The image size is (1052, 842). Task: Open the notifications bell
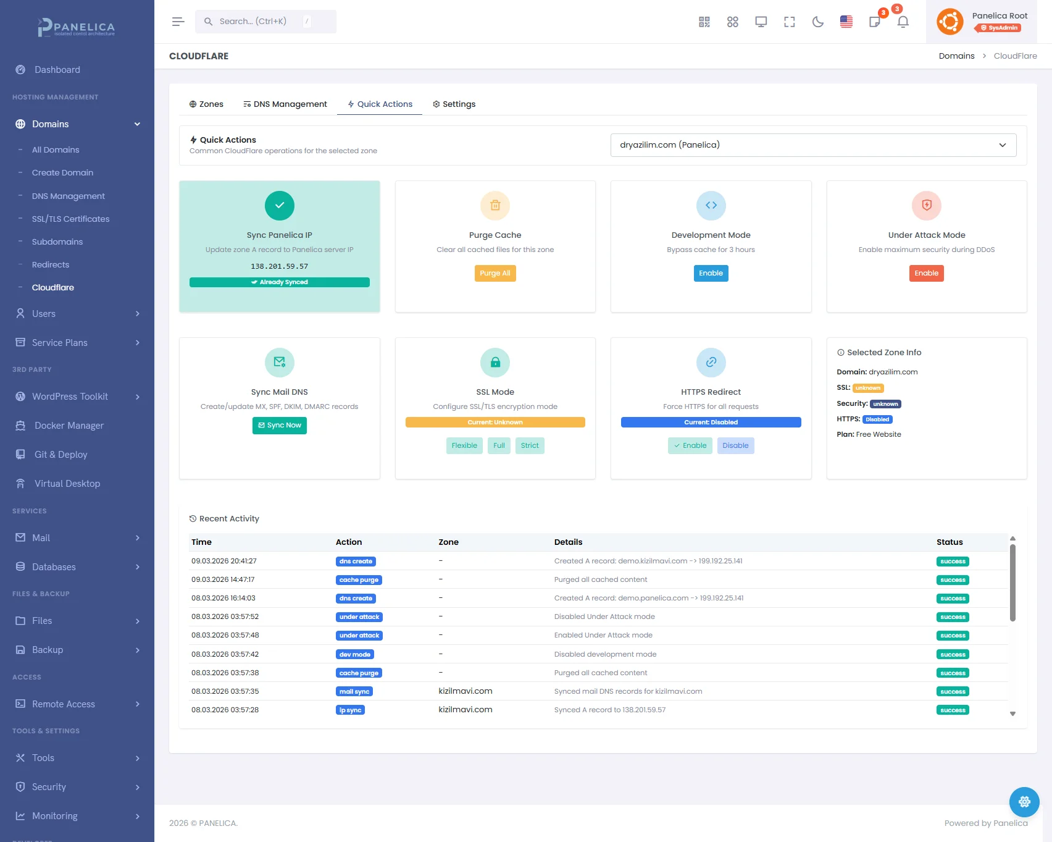[x=903, y=22]
